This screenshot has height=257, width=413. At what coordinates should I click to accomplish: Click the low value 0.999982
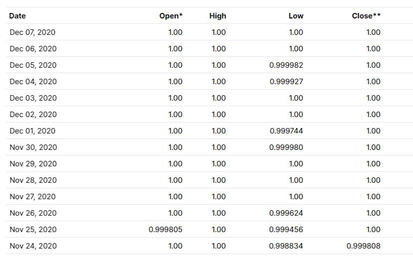pos(286,65)
